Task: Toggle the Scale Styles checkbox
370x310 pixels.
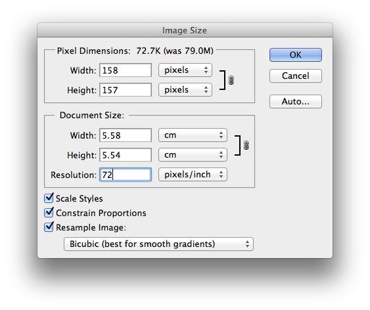Action: pos(49,198)
